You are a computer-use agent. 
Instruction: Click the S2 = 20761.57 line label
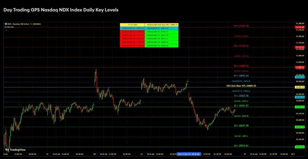pos(241,106)
